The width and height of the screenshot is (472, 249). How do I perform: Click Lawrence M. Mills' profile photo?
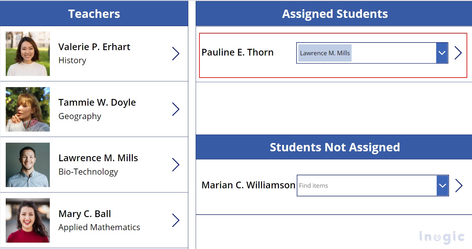point(28,165)
